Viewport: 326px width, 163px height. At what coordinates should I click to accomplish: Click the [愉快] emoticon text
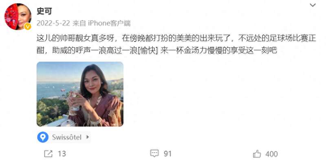[149, 50]
